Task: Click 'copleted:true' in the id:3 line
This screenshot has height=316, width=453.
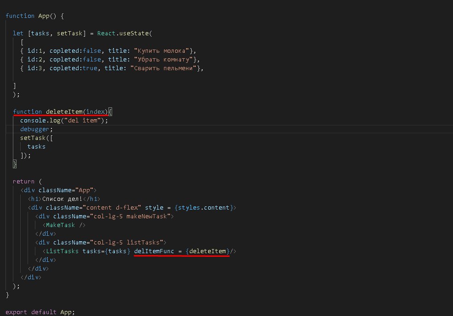Action: (x=74, y=68)
